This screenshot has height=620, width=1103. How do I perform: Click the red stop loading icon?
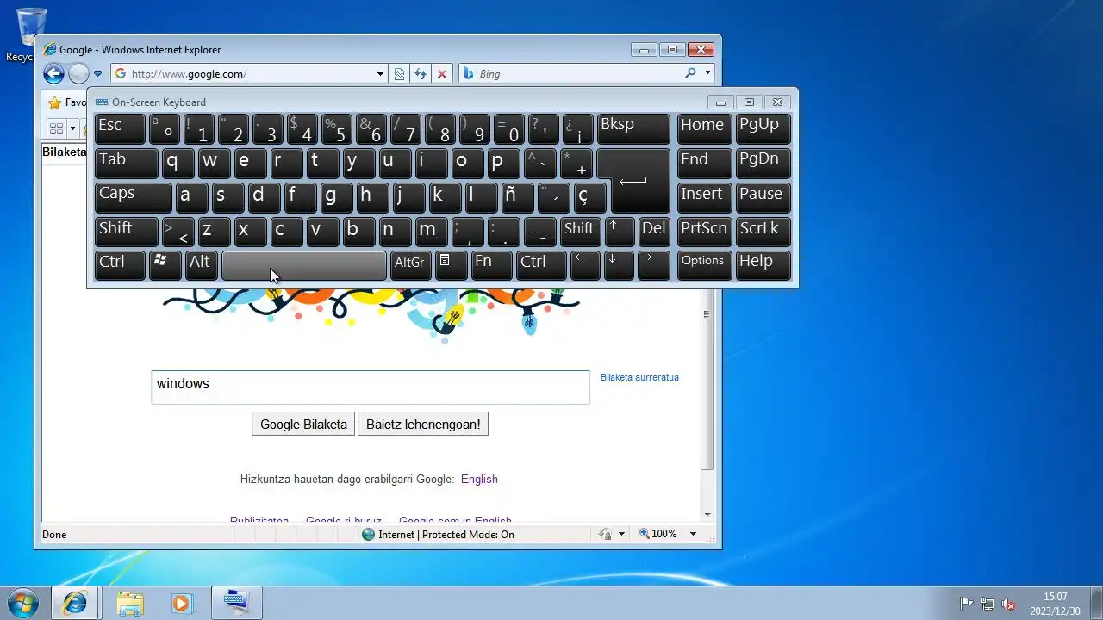coord(442,74)
